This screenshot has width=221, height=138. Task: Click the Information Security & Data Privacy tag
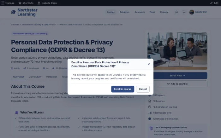click(x=30, y=33)
